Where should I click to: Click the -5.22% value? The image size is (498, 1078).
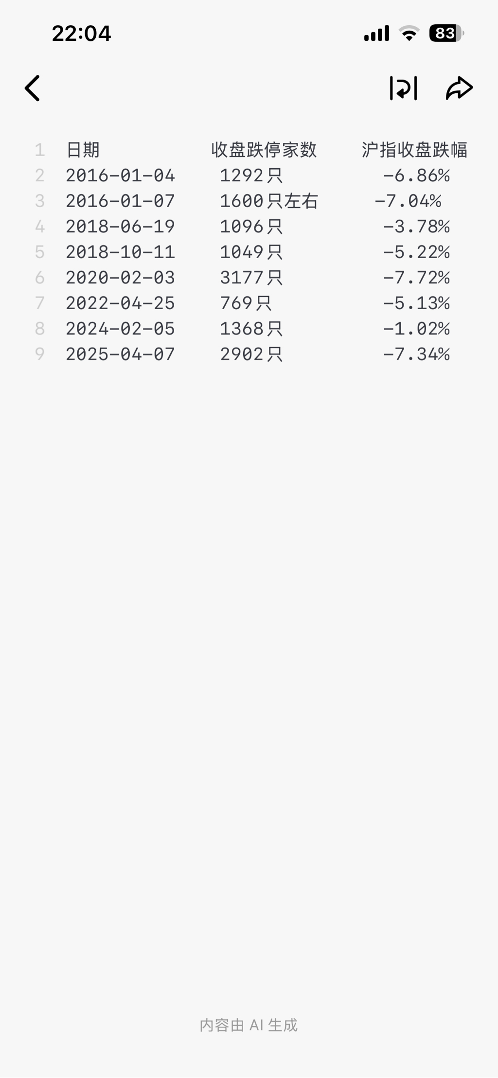pyautogui.click(x=416, y=252)
